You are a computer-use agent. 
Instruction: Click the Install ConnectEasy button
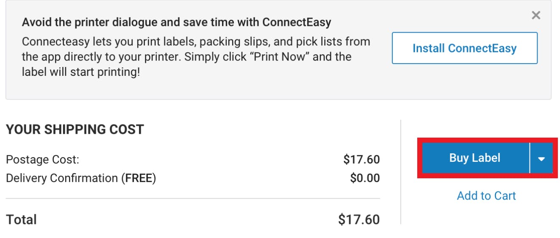click(x=464, y=48)
